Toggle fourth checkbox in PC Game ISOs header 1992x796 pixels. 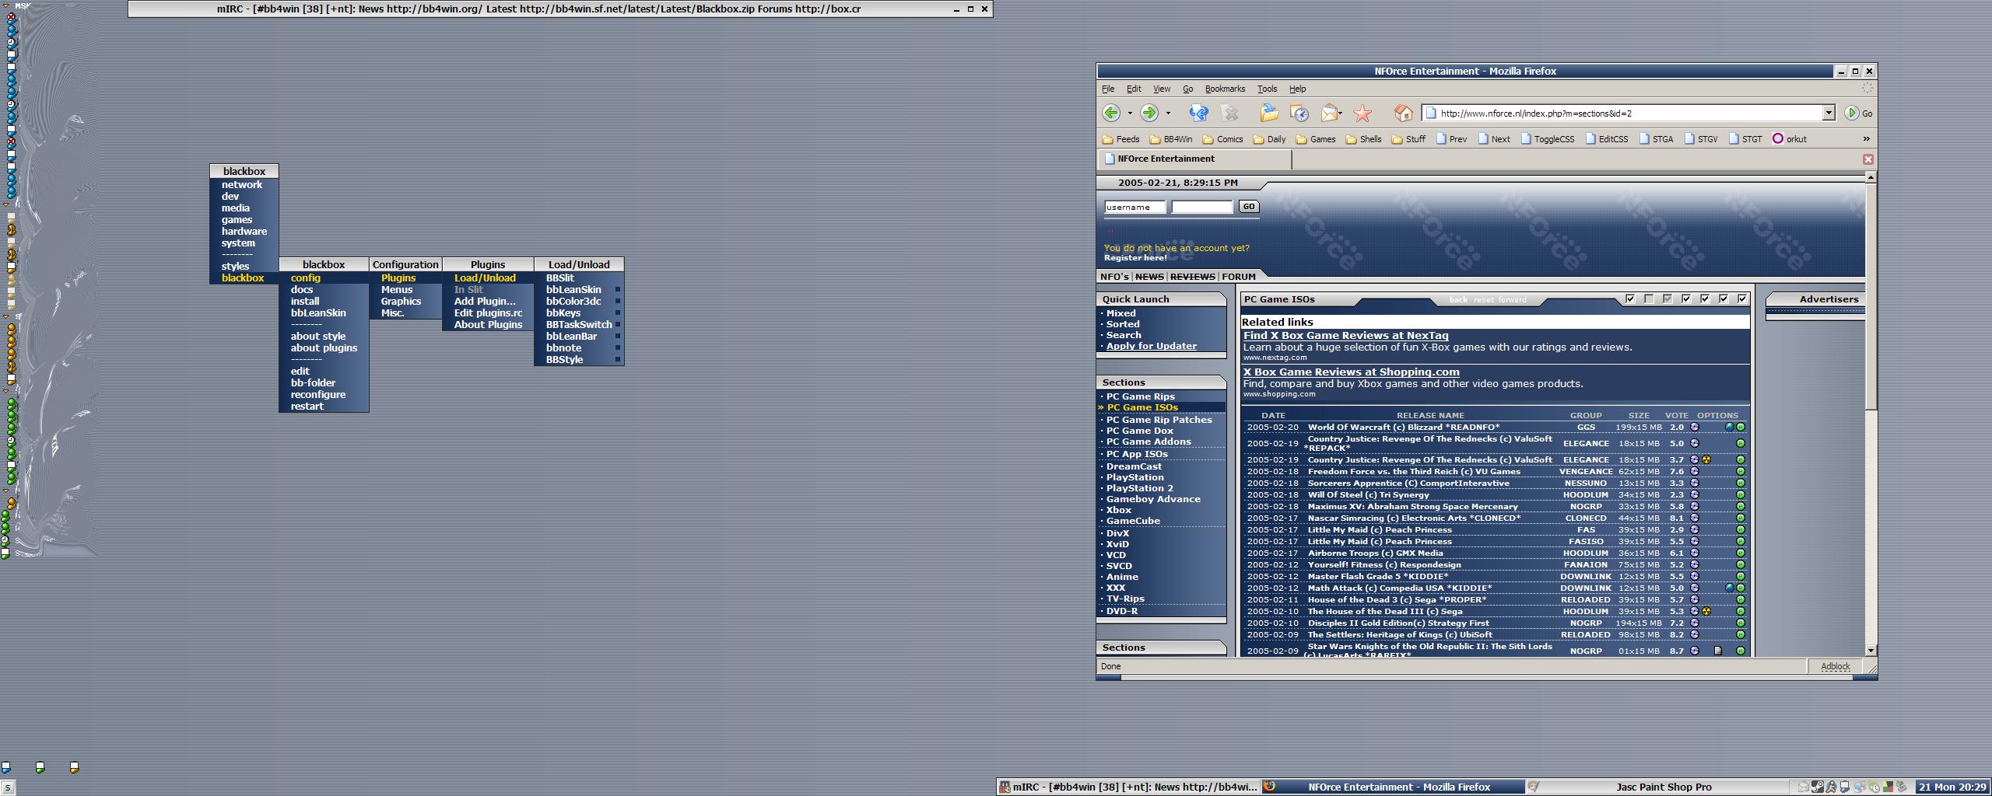tap(1686, 298)
